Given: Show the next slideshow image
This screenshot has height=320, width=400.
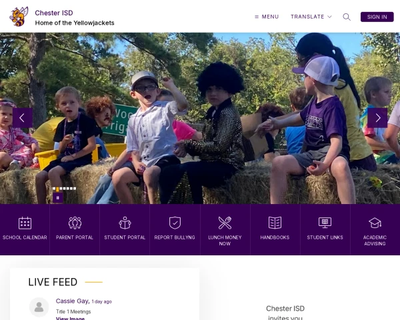Looking at the screenshot, I should [x=377, y=118].
